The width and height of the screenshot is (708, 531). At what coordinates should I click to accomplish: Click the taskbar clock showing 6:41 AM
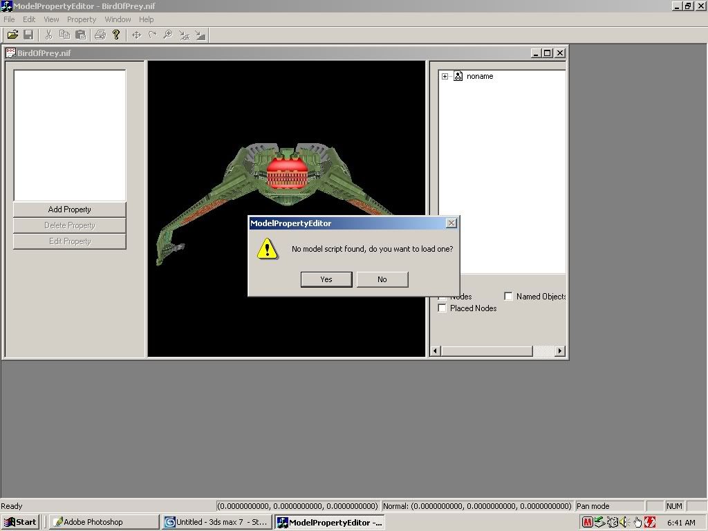(681, 523)
